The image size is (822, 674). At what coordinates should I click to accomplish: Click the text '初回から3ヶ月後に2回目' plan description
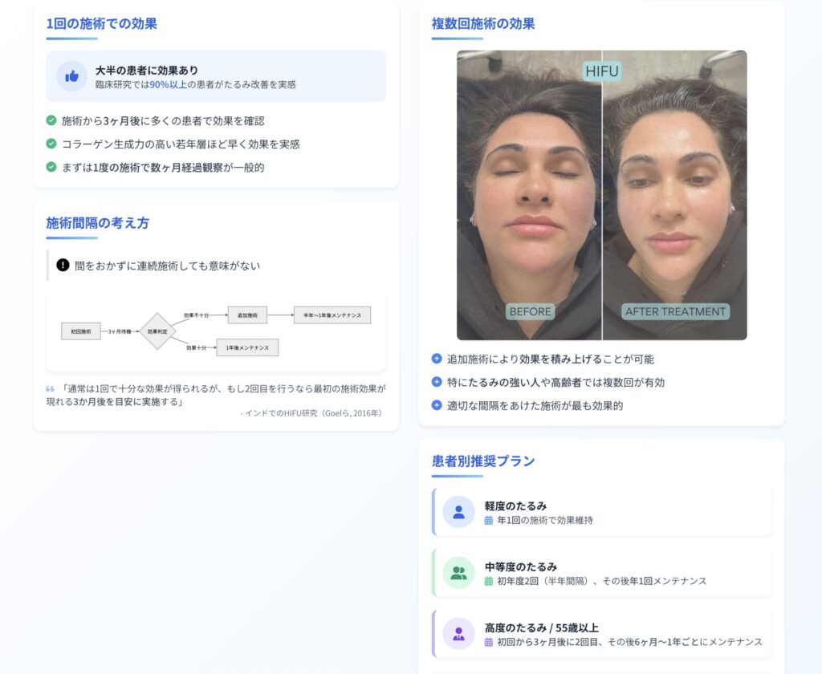(x=629, y=642)
